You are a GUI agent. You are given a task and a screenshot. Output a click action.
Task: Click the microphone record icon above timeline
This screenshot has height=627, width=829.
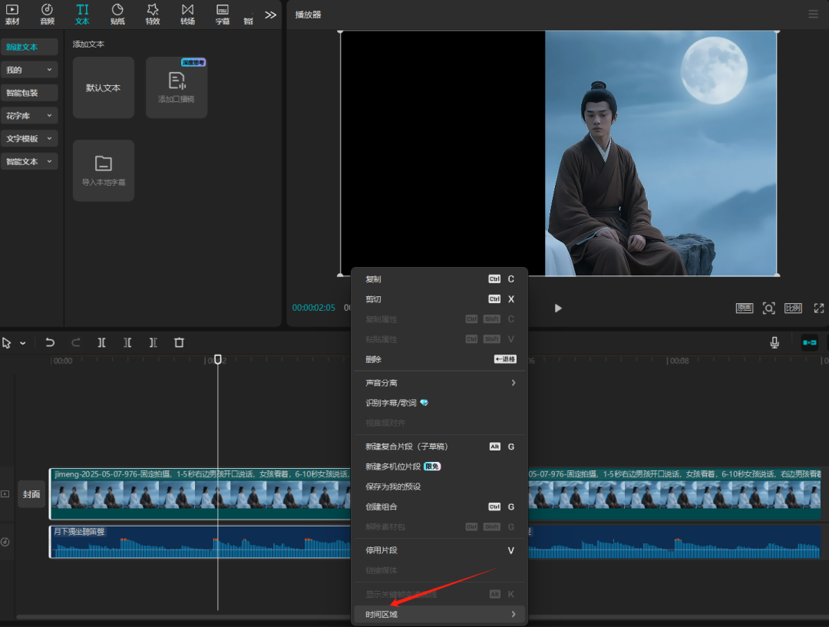[775, 343]
